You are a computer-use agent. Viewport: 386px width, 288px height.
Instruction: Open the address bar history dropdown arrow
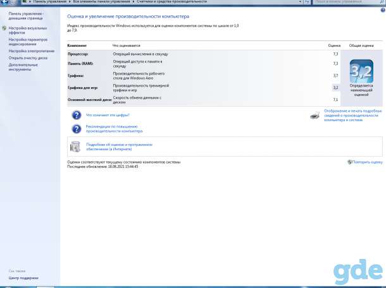click(300, 2)
